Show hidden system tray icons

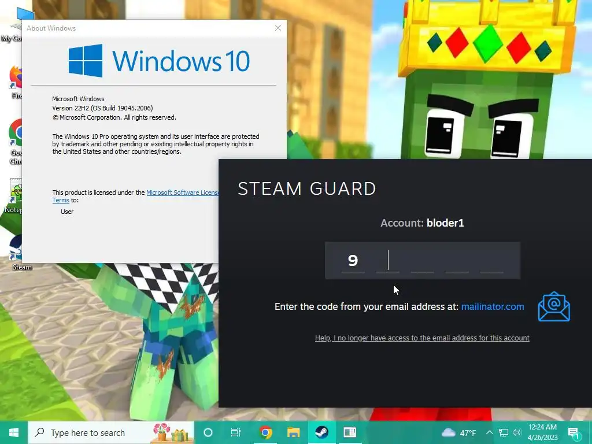(x=489, y=432)
